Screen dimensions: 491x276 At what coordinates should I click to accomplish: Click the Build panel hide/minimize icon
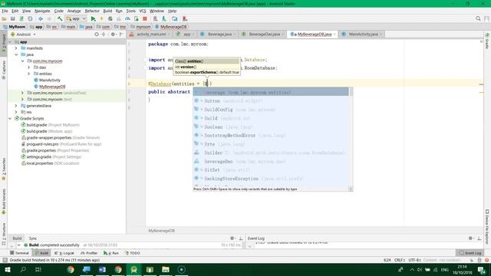(x=241, y=238)
